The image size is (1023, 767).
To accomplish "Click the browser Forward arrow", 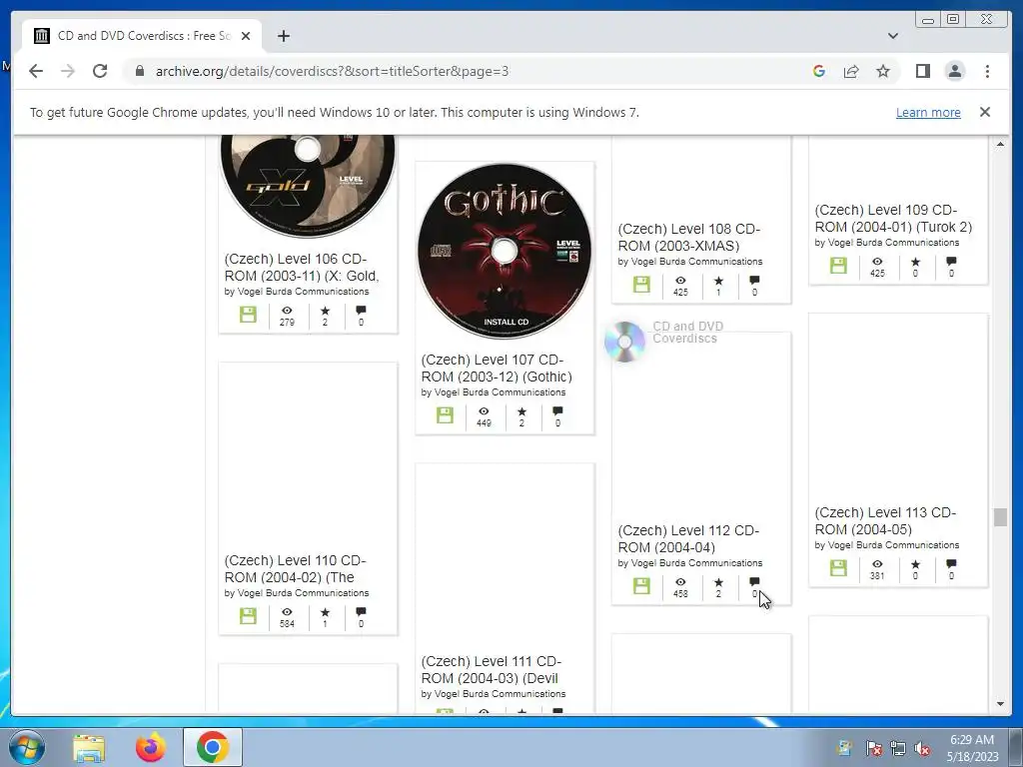I will [x=68, y=71].
